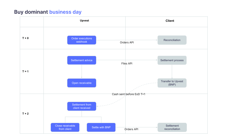Click the Files API arrow label
Viewport: 244px width, 137px height.
127,63
